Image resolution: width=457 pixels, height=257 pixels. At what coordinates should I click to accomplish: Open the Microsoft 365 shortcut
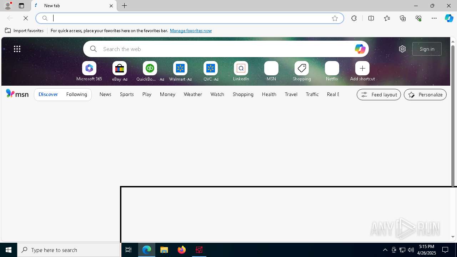[89, 71]
